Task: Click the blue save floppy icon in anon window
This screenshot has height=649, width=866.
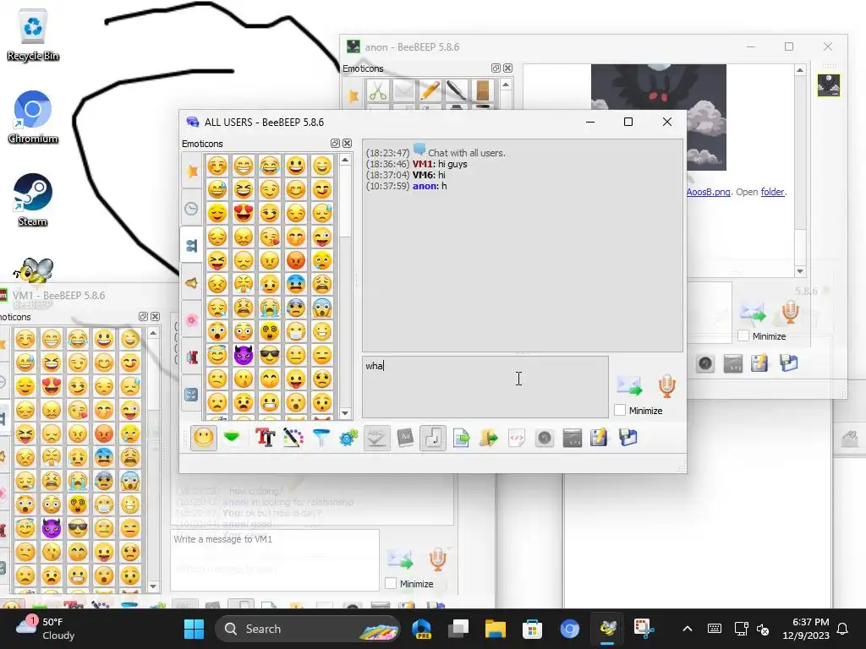Action: tap(789, 363)
